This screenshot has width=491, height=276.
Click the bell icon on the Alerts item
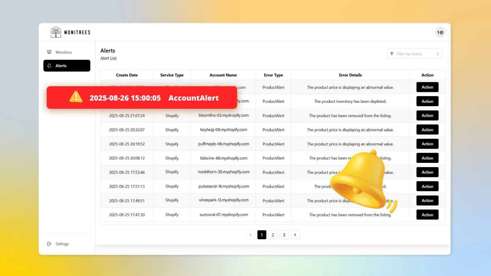pos(49,65)
